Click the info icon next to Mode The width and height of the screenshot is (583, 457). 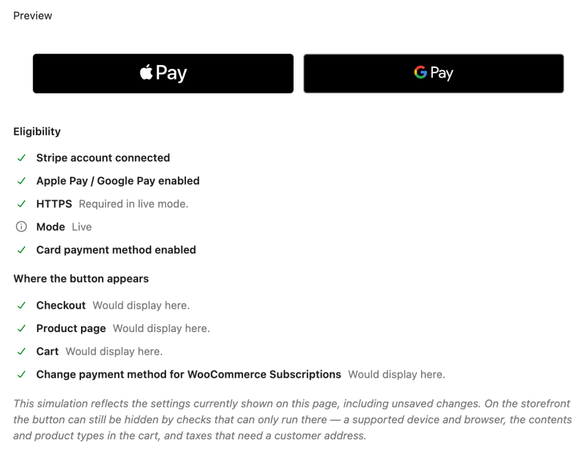pos(21,226)
